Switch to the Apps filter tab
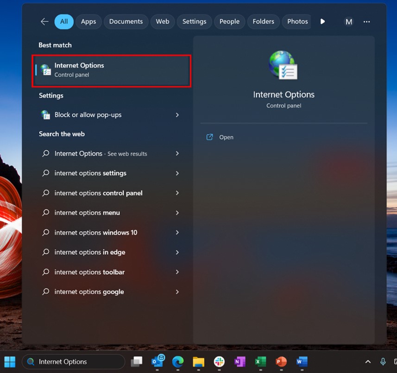Image resolution: width=397 pixels, height=373 pixels. click(88, 22)
